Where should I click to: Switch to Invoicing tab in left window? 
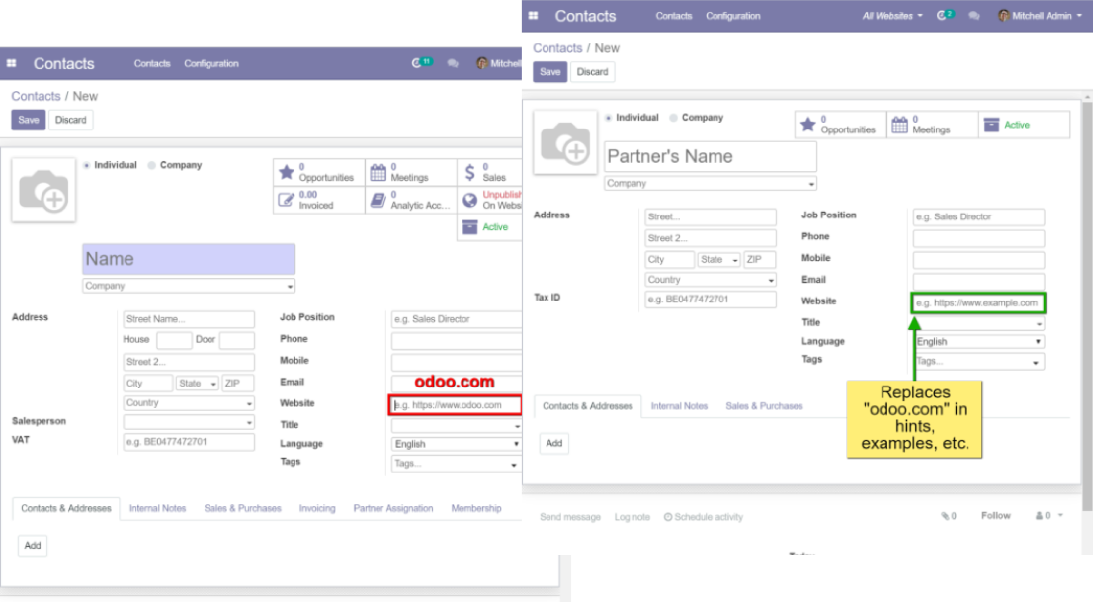(317, 508)
